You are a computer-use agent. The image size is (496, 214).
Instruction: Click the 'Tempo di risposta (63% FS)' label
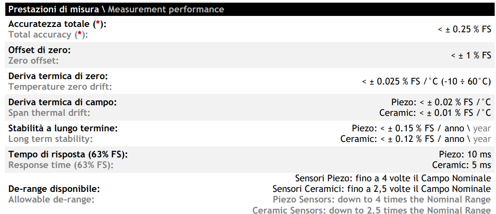click(68, 154)
